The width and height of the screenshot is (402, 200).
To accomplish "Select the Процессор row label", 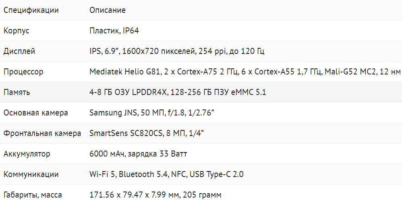I will click(x=23, y=72).
